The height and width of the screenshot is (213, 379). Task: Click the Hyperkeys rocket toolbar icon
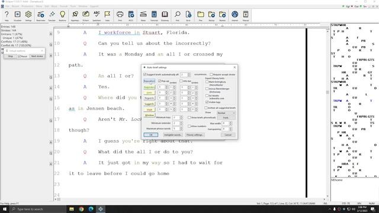click(x=75, y=16)
